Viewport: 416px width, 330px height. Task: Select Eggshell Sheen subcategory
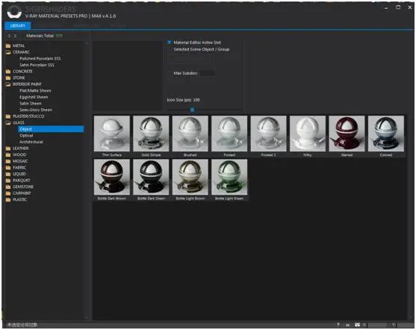(x=34, y=97)
